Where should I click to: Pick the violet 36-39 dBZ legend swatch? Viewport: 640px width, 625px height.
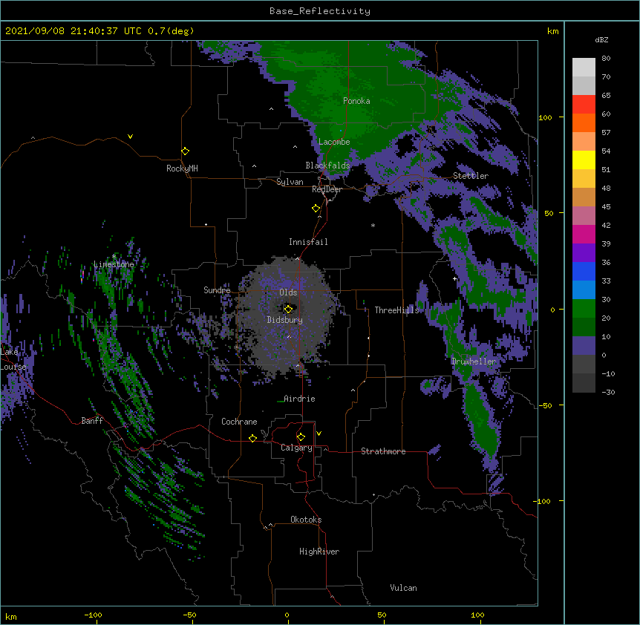click(x=584, y=253)
